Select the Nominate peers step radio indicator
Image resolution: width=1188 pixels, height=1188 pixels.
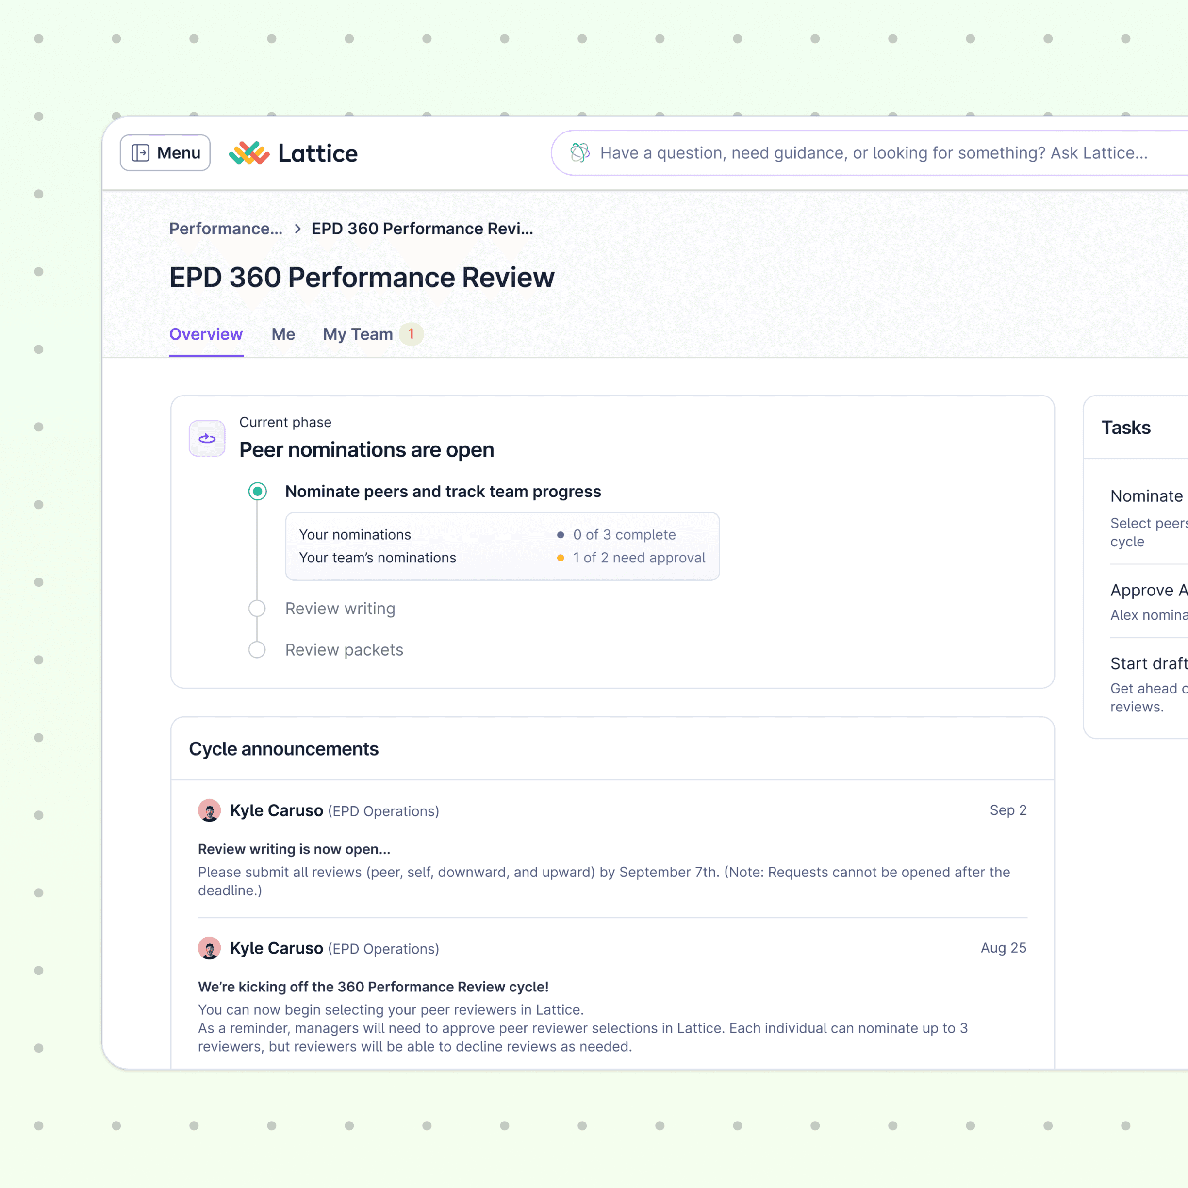257,491
